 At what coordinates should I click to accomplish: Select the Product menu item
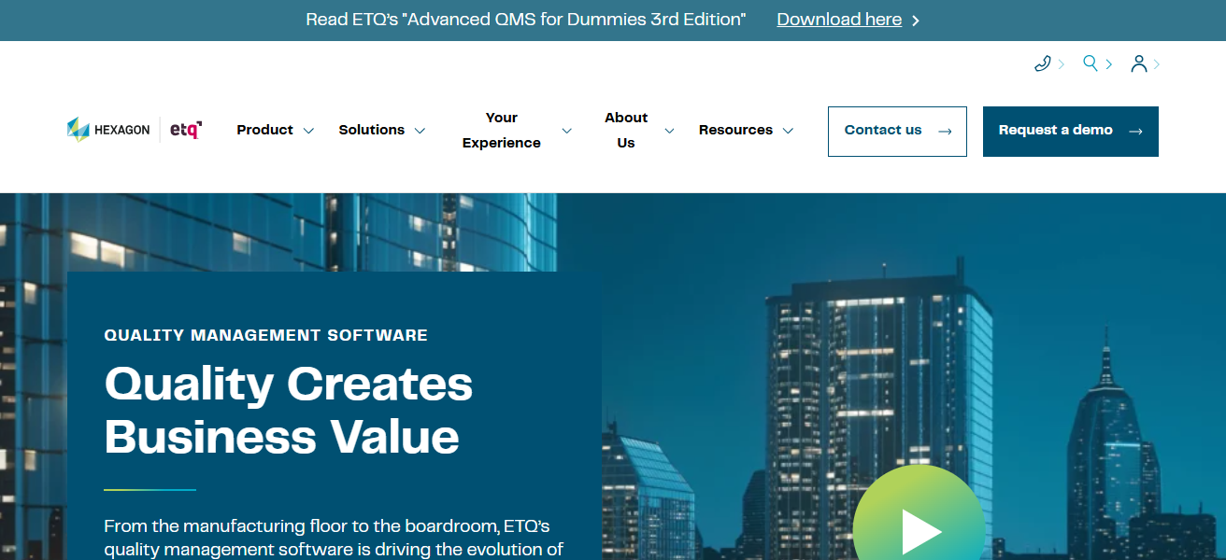(264, 131)
